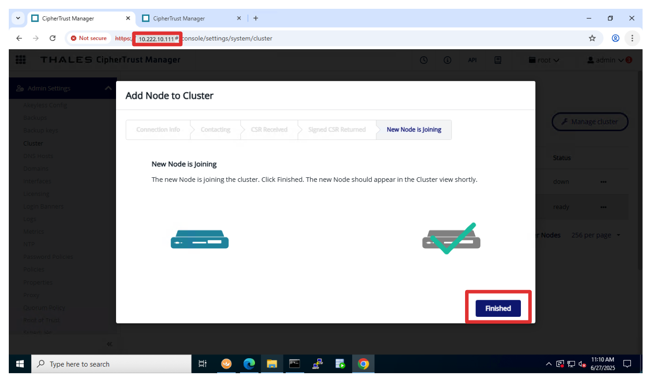
Task: Click the Windows search box
Action: coord(112,364)
